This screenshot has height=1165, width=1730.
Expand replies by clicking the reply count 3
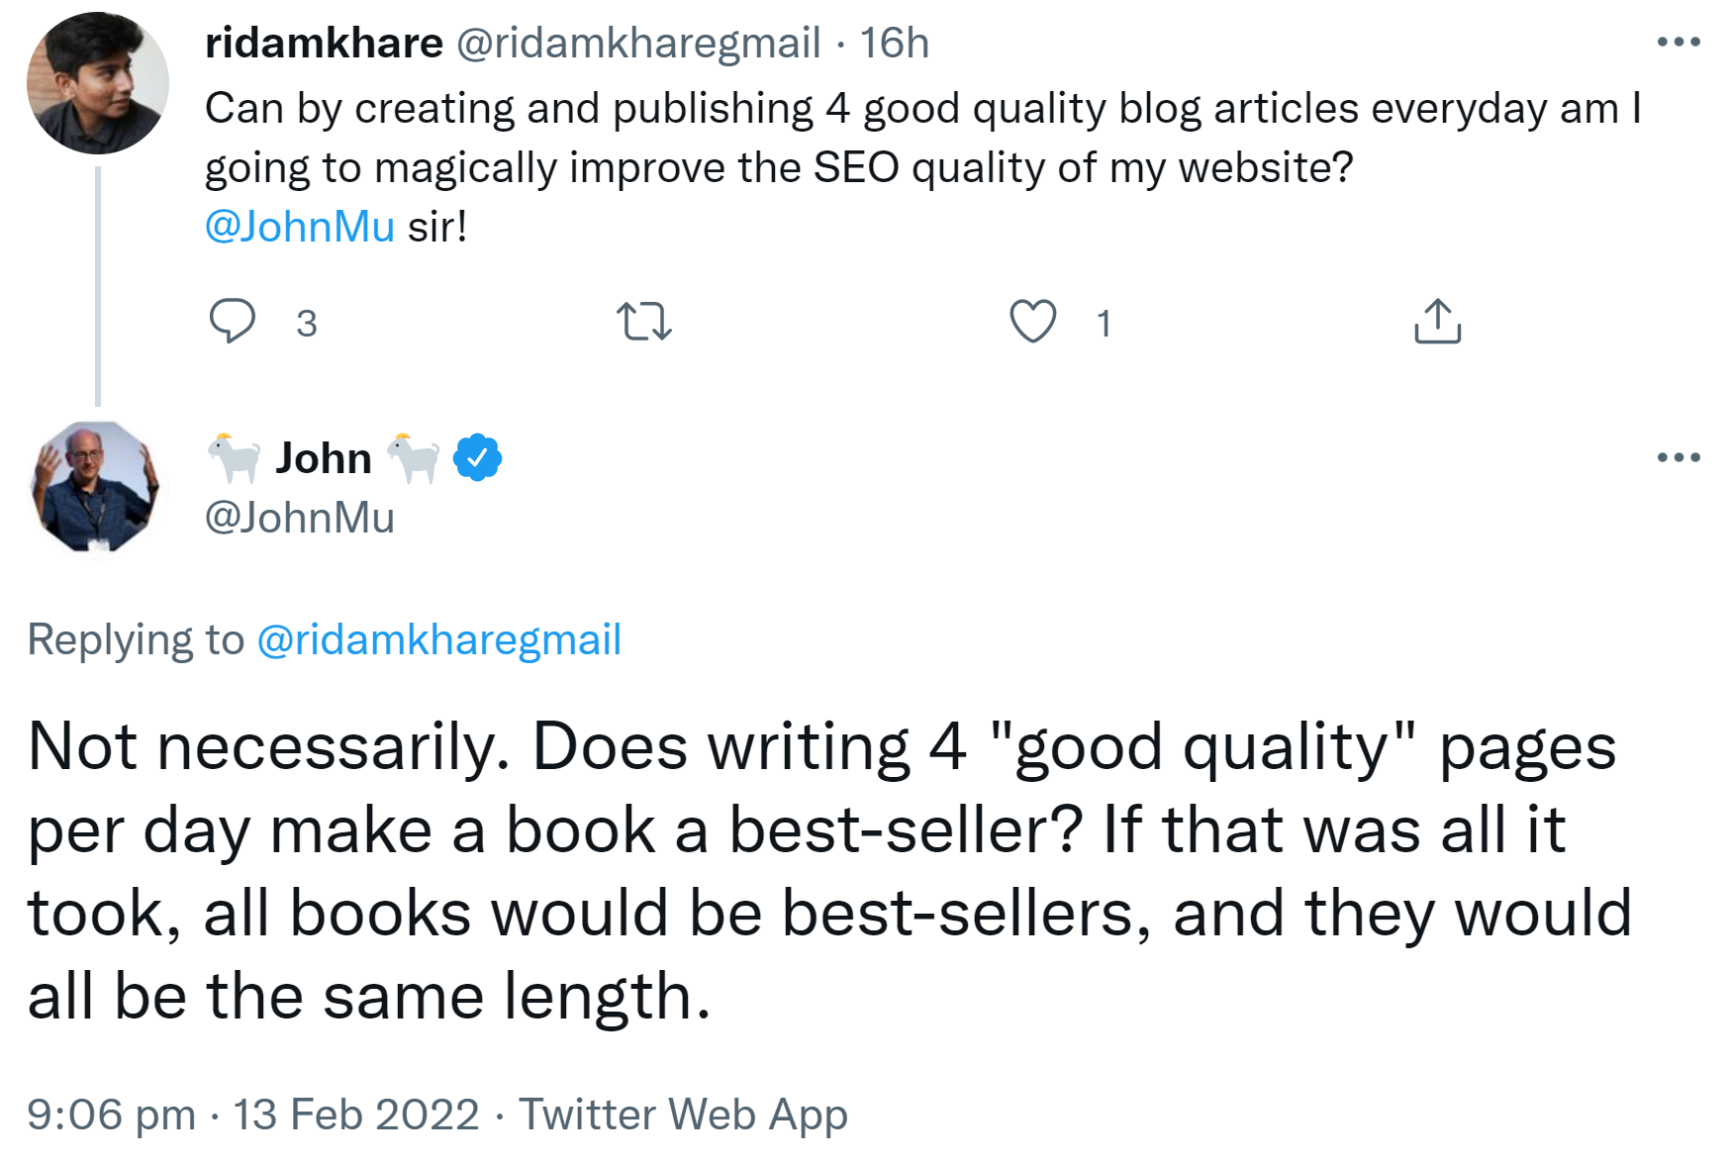pyautogui.click(x=307, y=322)
